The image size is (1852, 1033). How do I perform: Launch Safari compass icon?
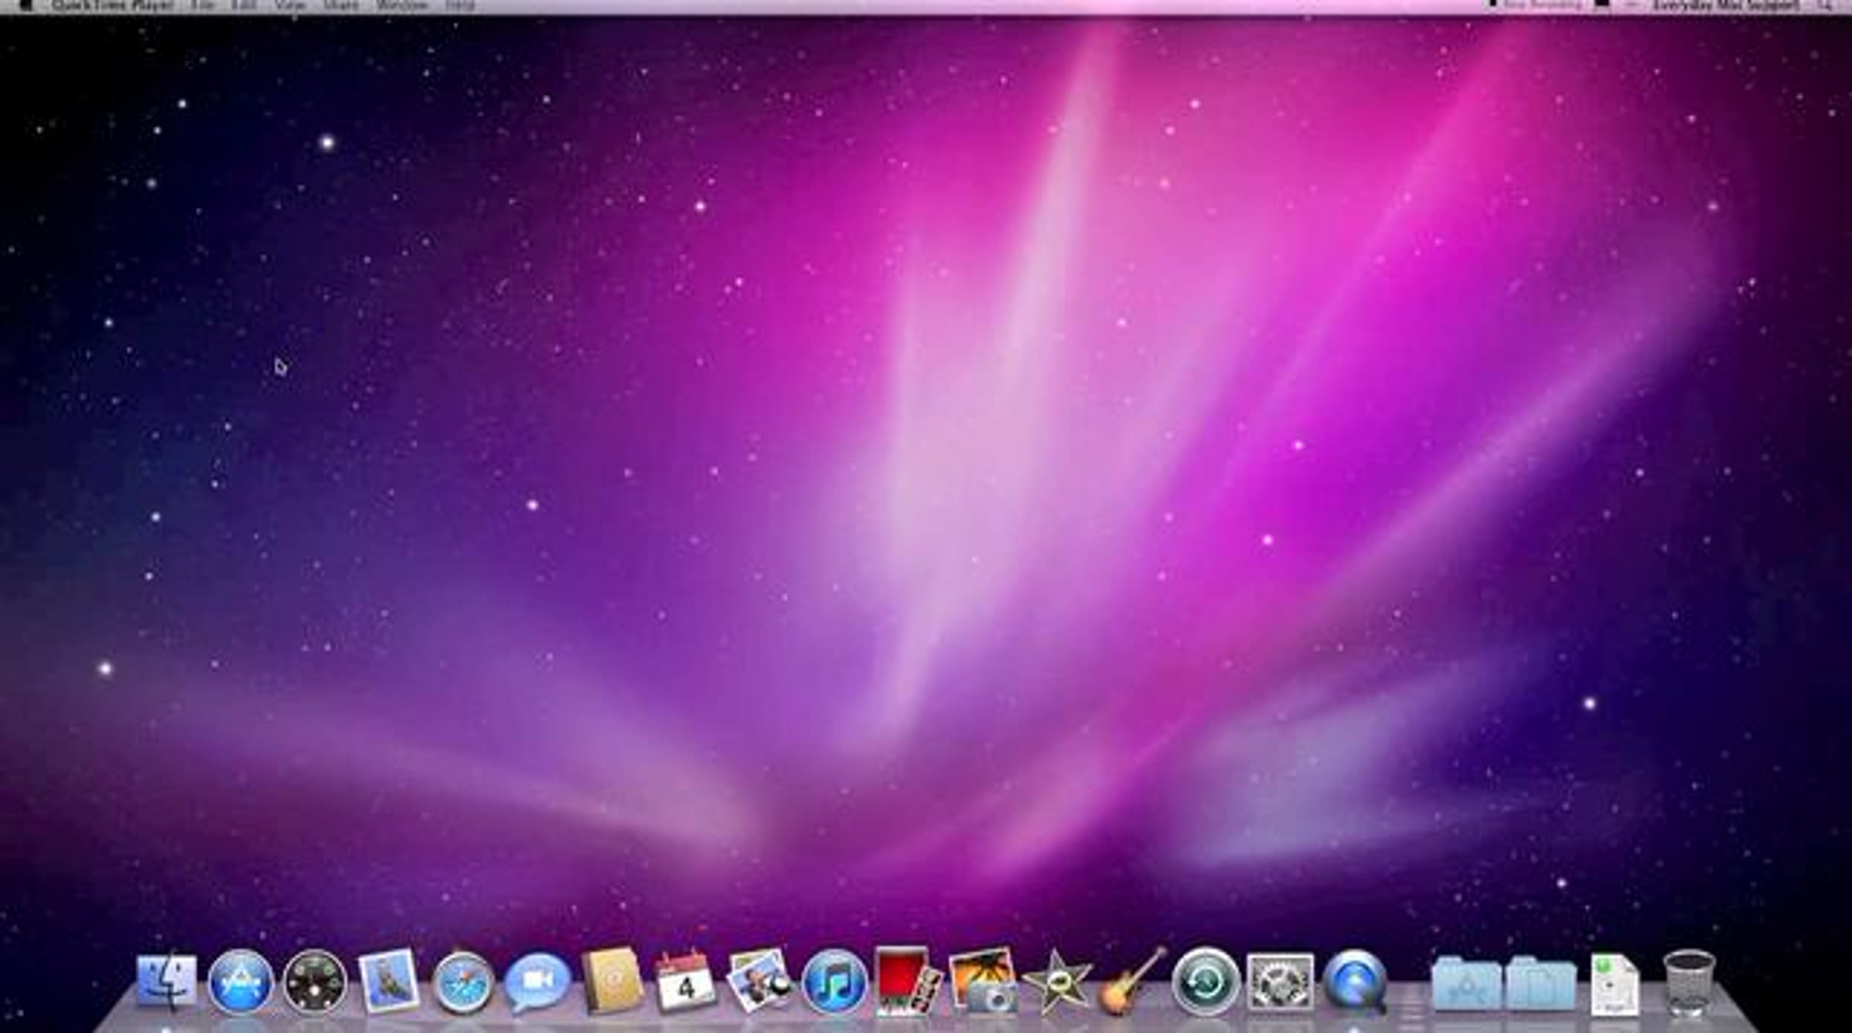coord(462,983)
